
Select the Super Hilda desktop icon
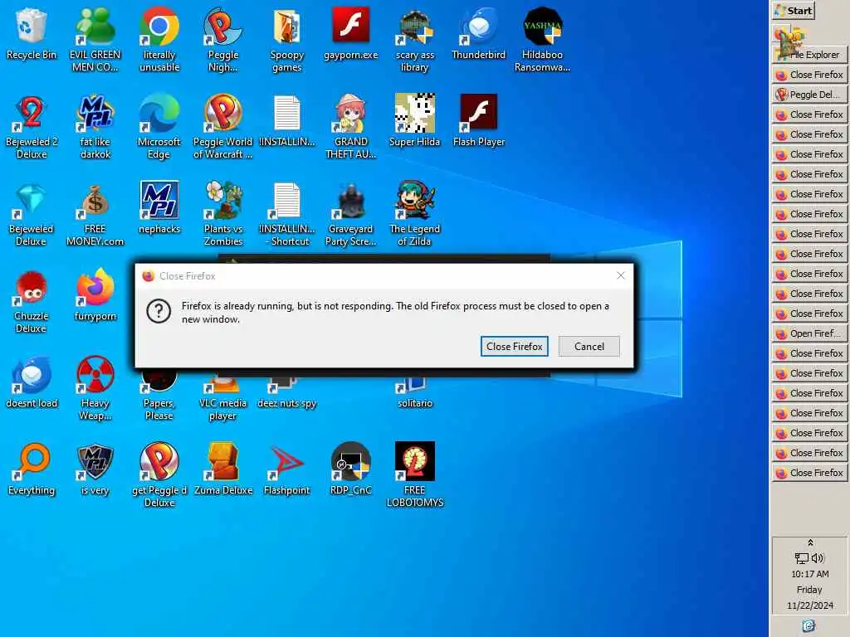(x=415, y=120)
